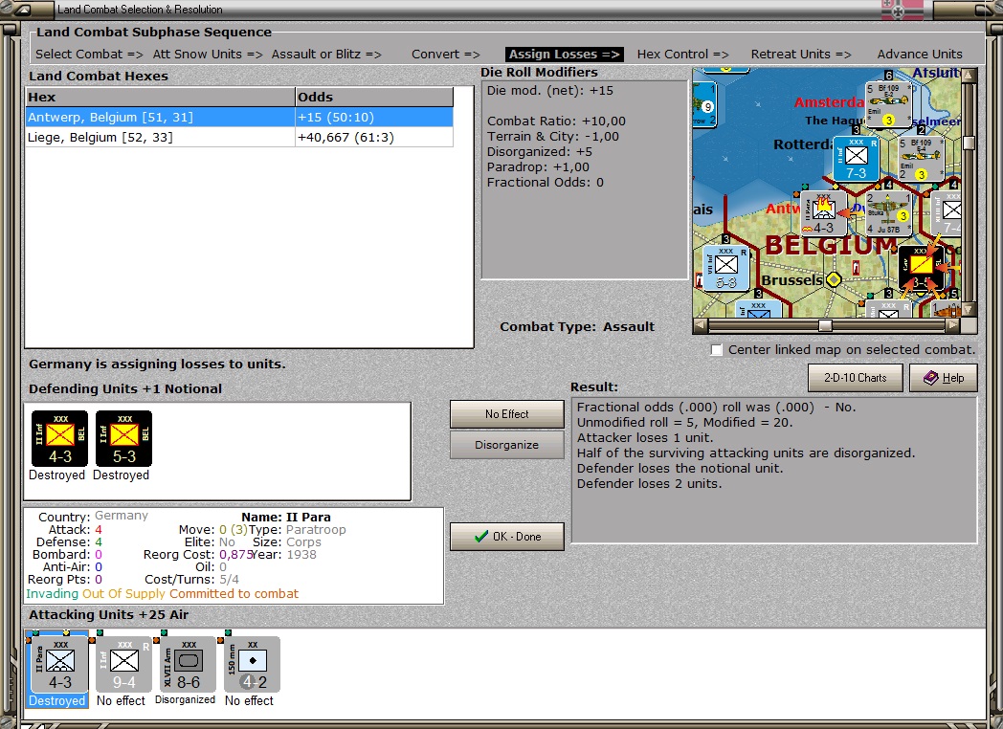Screen dimensions: 1003x729
Task: Click 'Paradrop: +1,00' modifier line
Action: pyautogui.click(x=539, y=167)
